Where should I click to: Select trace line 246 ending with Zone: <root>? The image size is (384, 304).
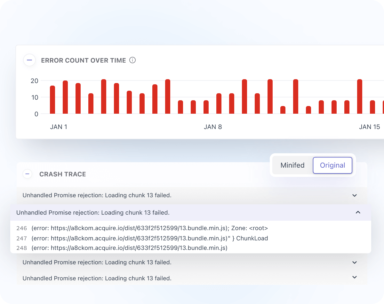[142, 228]
